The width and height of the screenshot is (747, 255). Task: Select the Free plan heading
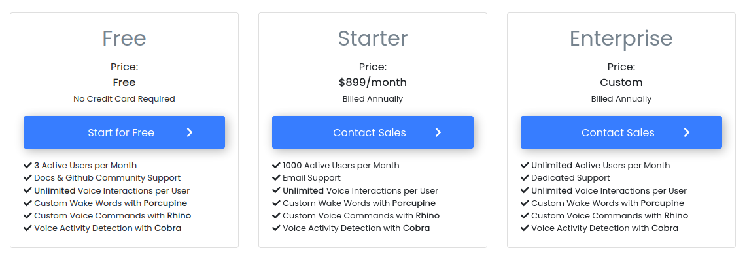coord(124,38)
